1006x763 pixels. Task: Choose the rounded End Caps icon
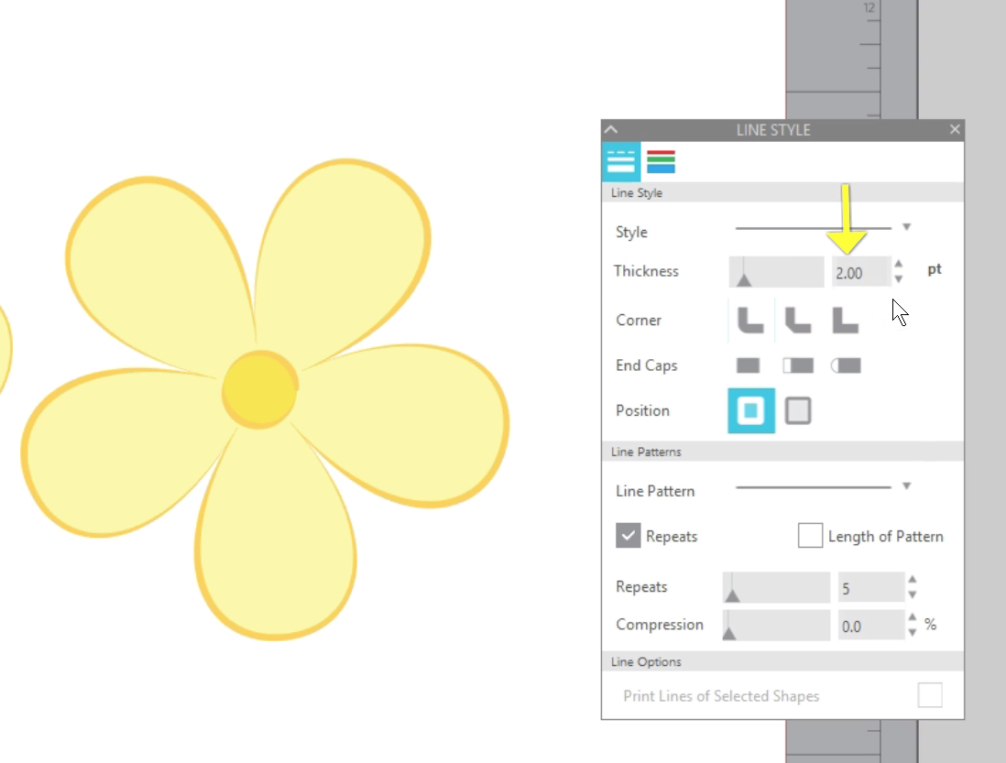tap(846, 365)
